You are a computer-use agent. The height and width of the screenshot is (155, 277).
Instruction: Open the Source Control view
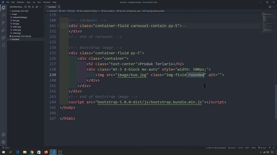[3, 23]
